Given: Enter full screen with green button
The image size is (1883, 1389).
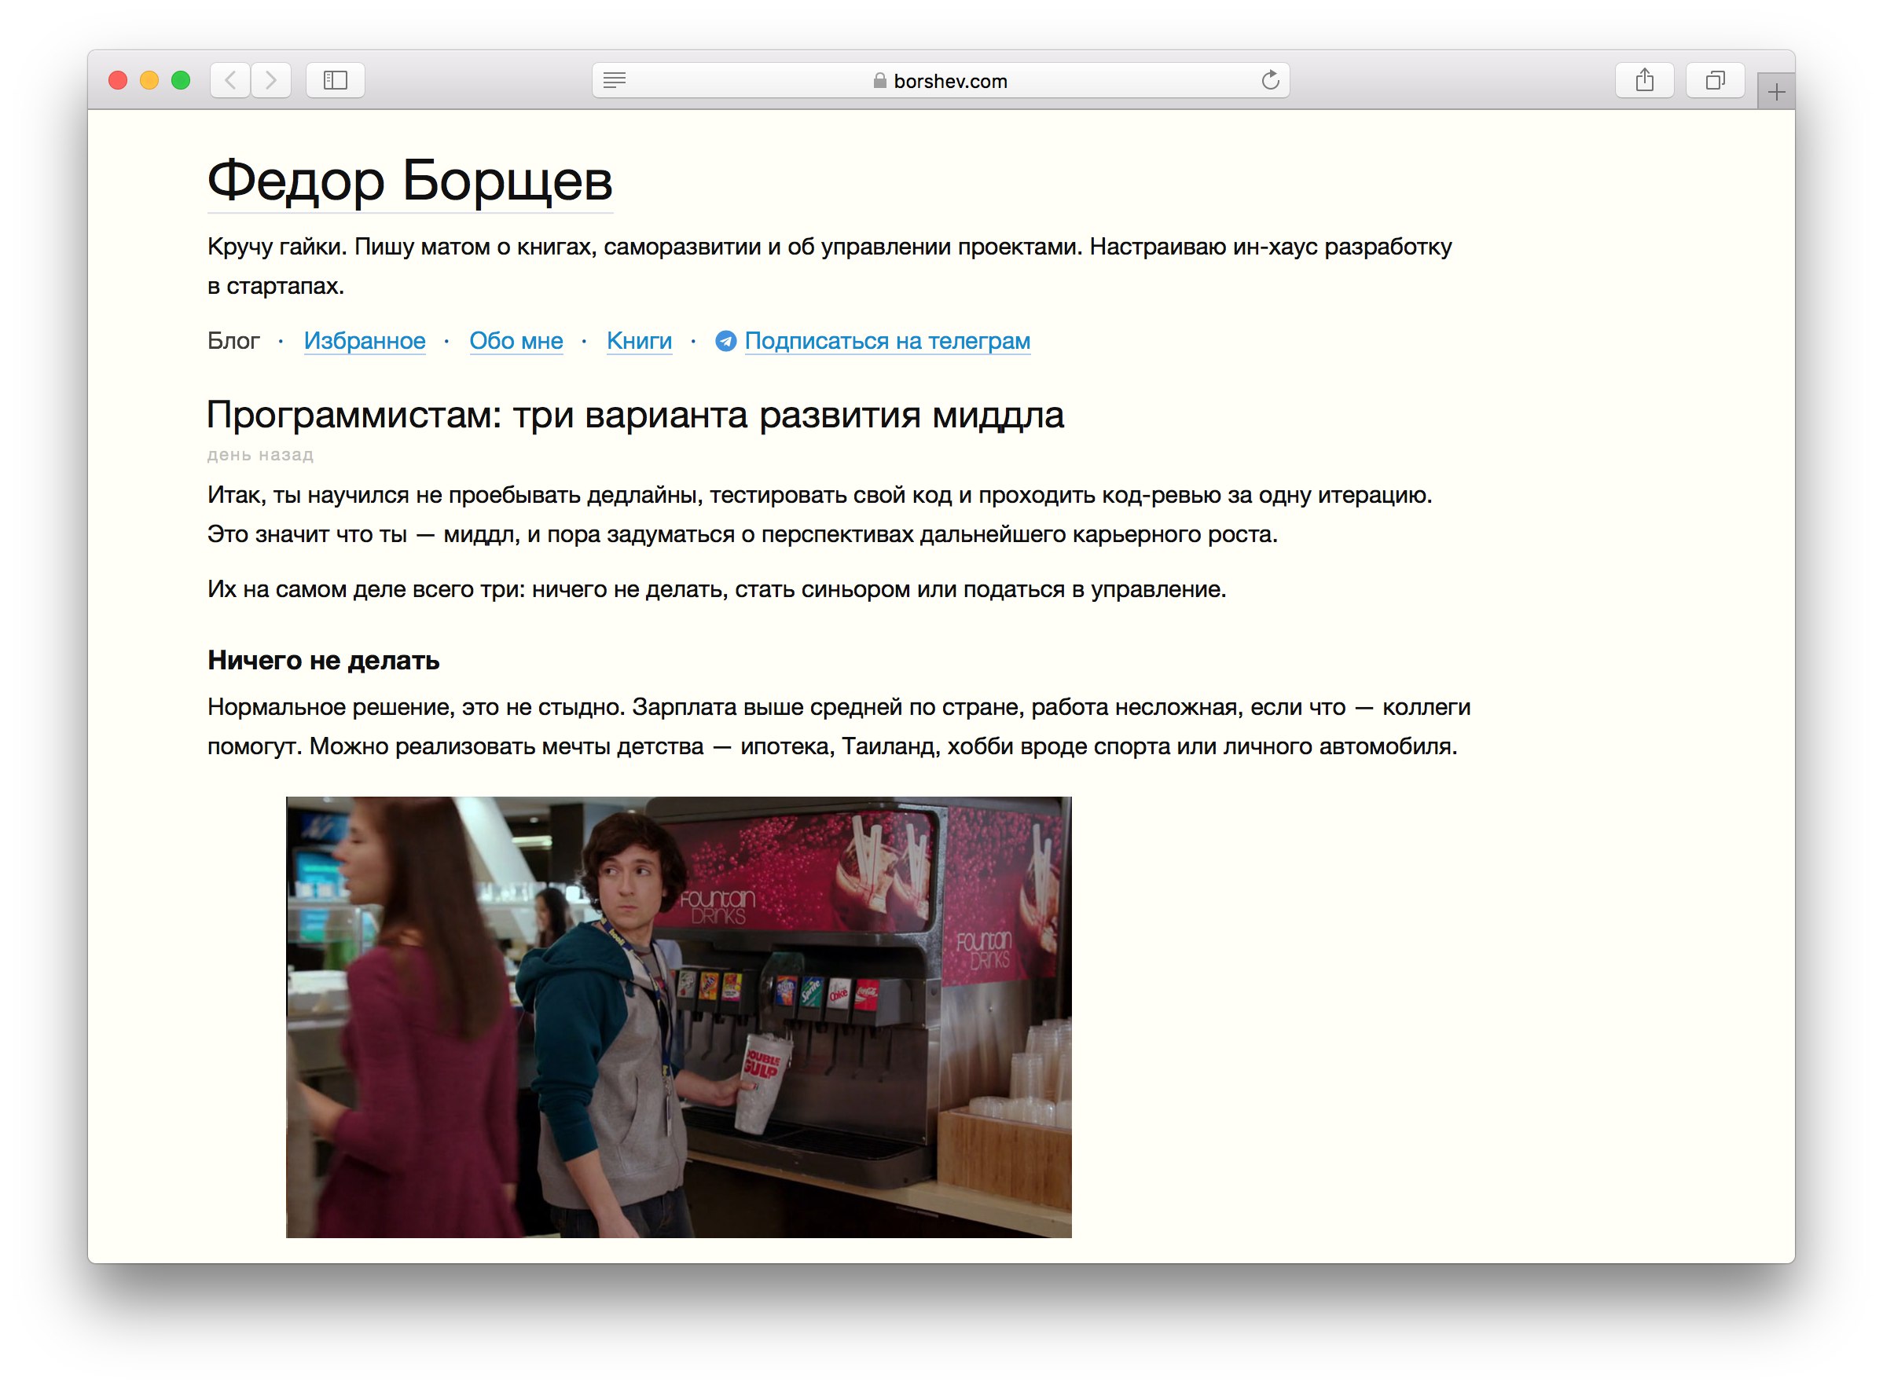Looking at the screenshot, I should [181, 81].
